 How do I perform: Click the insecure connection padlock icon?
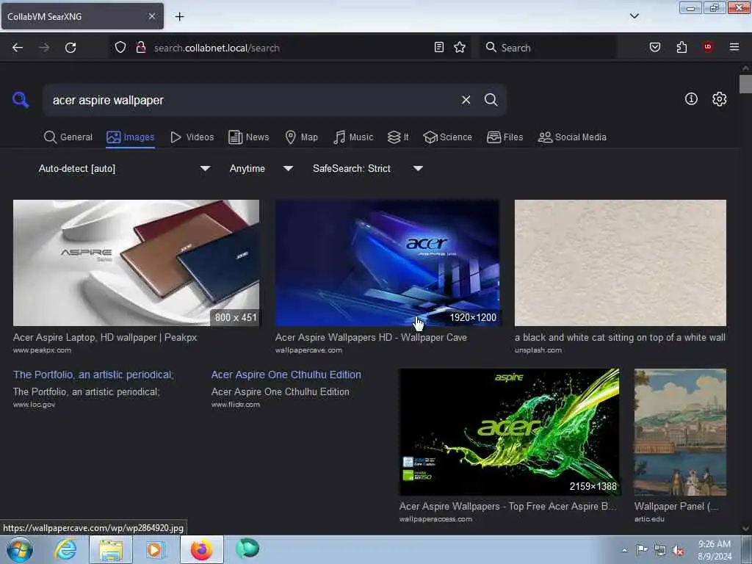pyautogui.click(x=141, y=48)
